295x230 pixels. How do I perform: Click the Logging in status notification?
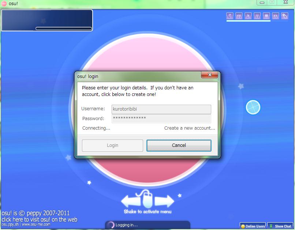[148, 225]
